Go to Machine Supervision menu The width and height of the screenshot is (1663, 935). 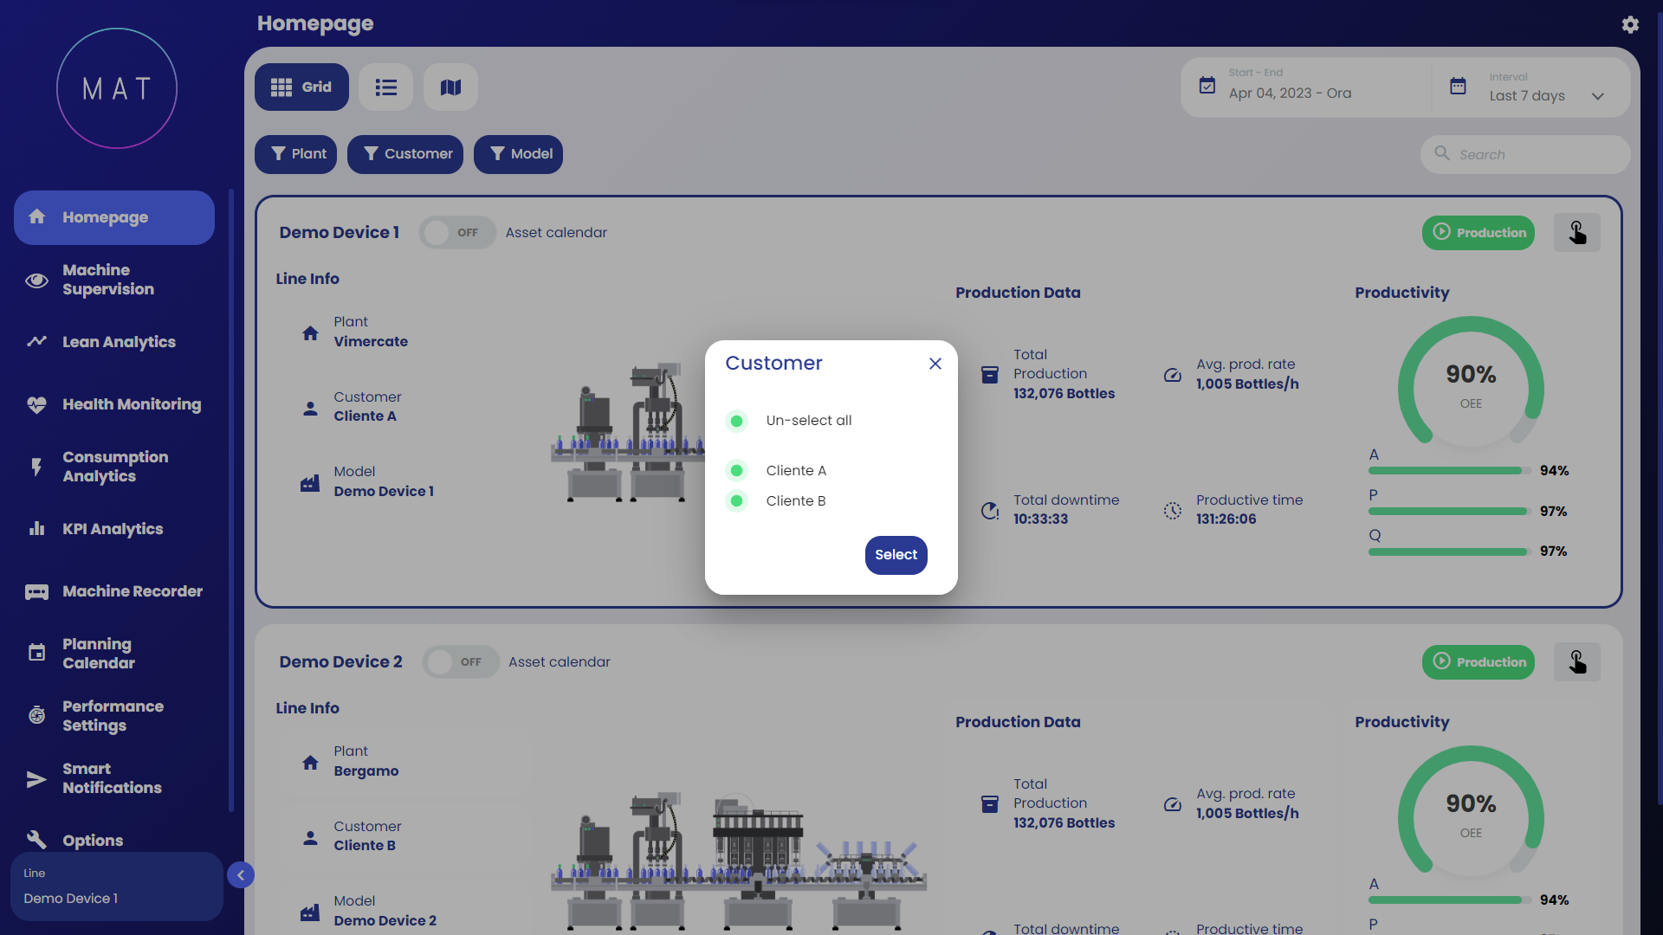click(108, 280)
